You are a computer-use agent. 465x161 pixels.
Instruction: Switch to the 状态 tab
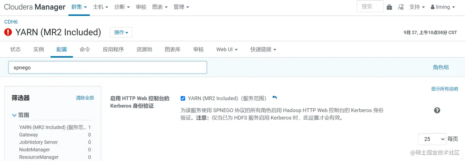(x=16, y=49)
